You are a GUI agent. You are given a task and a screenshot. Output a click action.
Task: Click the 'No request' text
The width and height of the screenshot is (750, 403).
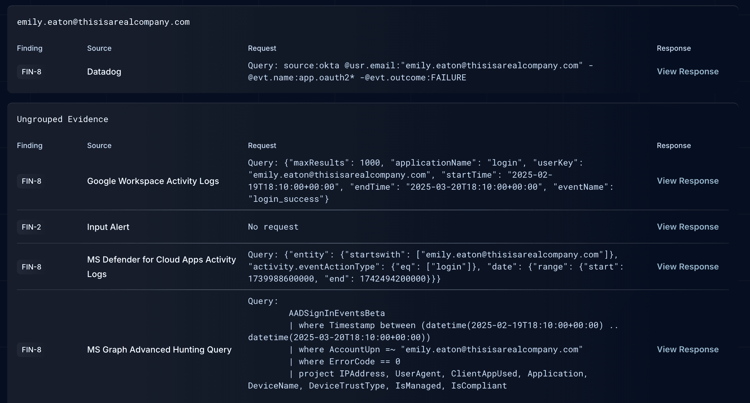[273, 227]
